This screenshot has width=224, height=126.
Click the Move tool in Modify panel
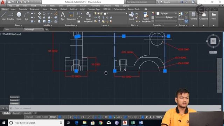point(40,13)
